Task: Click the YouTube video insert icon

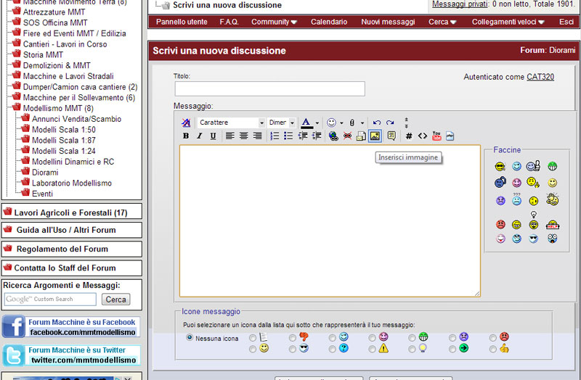Action: (436, 136)
